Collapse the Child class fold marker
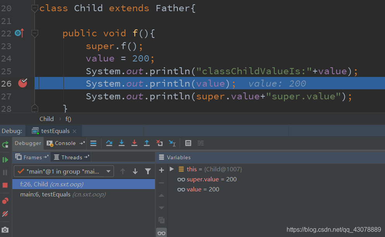Viewport: 385px width, 237px height. (x=34, y=9)
